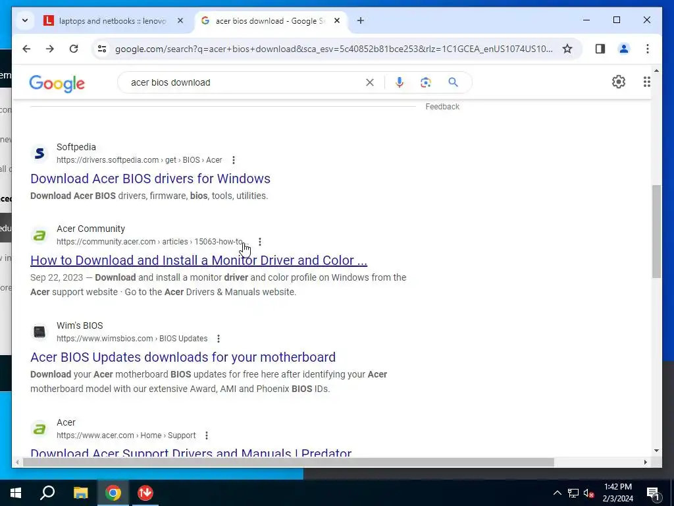Click the muted volume tray icon
Screen dimensions: 674x506
coord(589,493)
